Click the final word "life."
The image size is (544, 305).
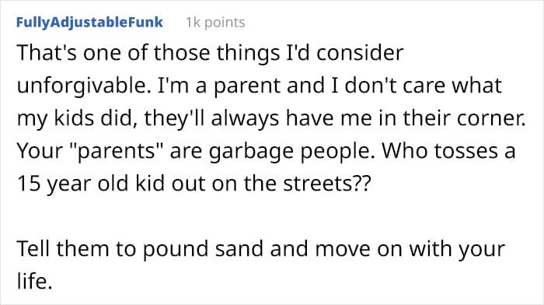click(34, 281)
